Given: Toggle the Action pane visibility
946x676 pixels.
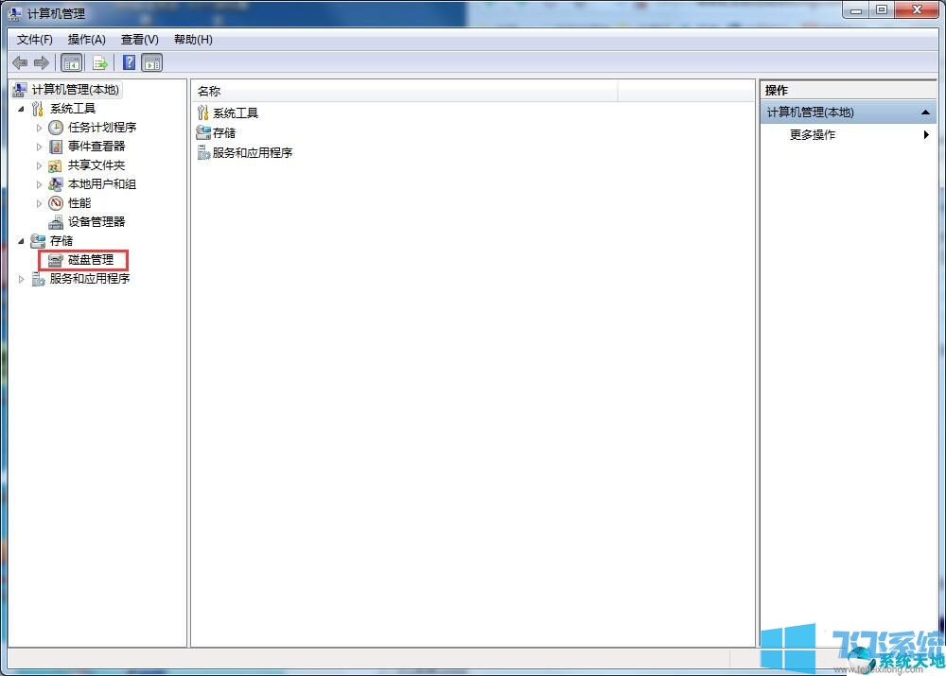Looking at the screenshot, I should point(152,62).
